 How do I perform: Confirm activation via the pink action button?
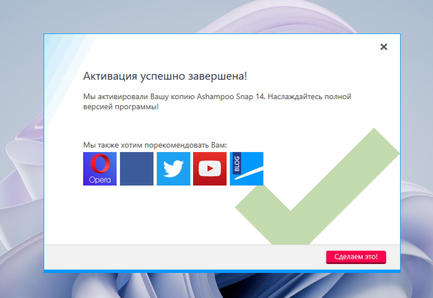point(356,257)
